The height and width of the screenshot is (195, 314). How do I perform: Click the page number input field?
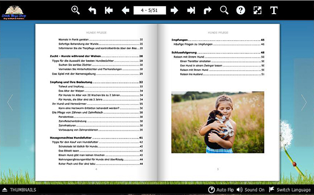tap(150, 10)
